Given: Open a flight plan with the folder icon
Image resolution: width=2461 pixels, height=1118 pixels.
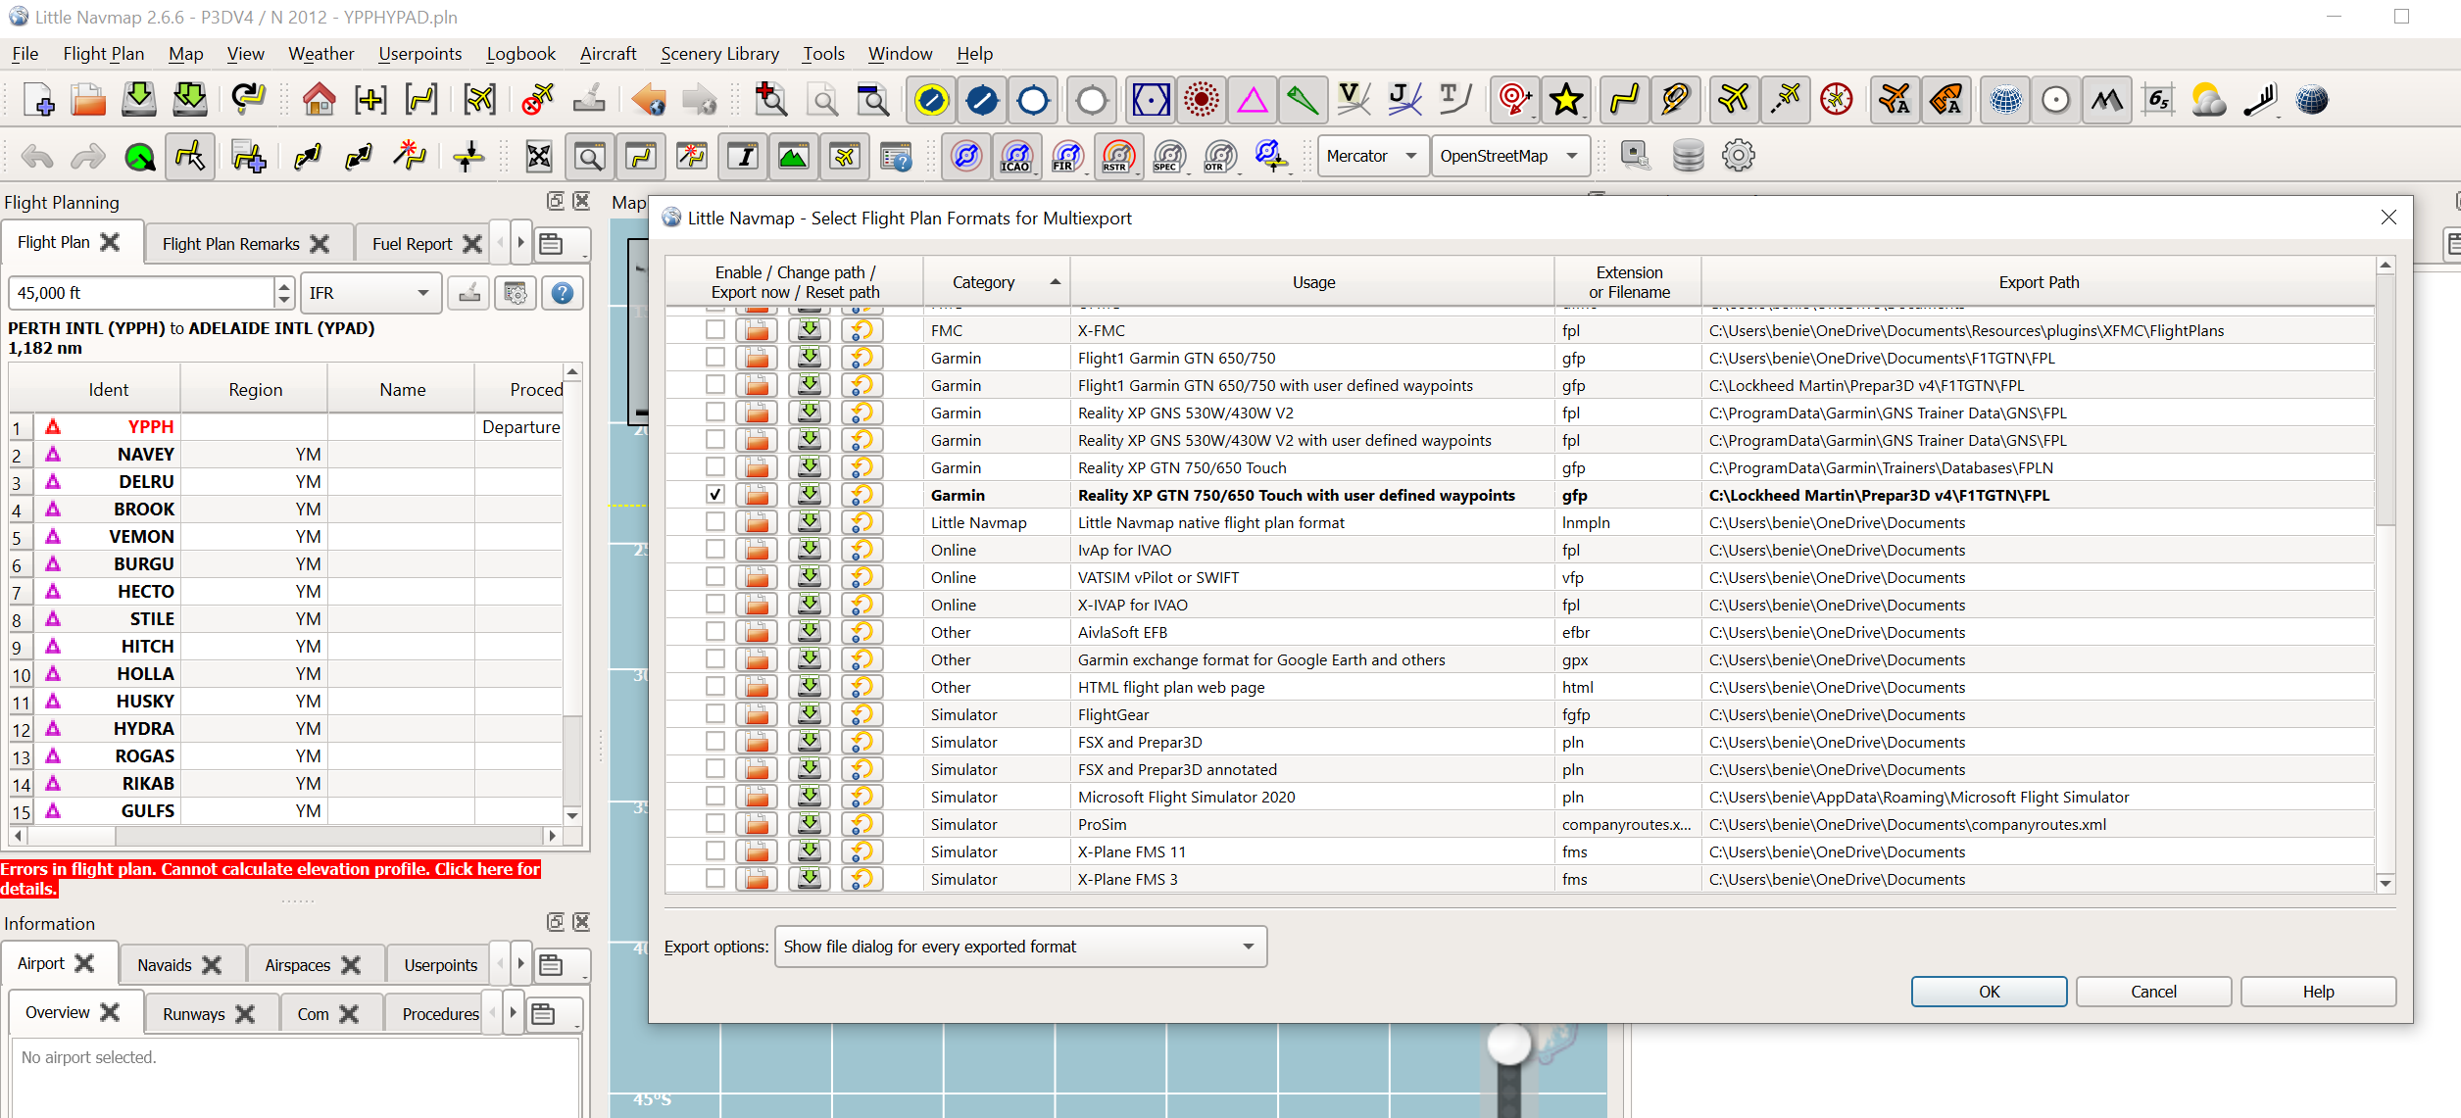Looking at the screenshot, I should point(88,100).
